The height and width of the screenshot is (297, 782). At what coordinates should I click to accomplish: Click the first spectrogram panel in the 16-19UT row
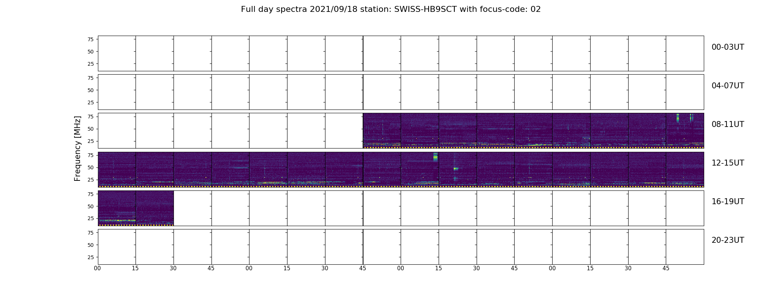117,208
